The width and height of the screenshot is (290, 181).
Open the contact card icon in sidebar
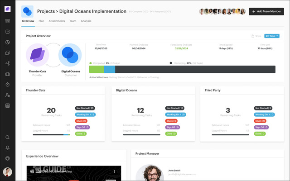click(x=8, y=105)
